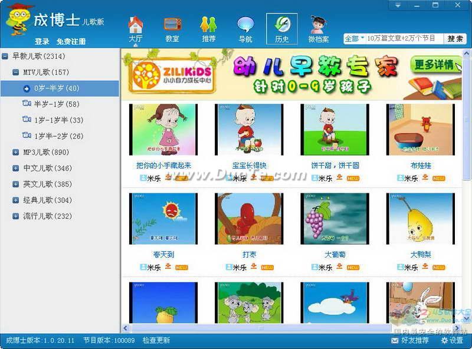Click download icon under 把你的小手藏起来
The width and height of the screenshot is (472, 349).
coord(168,177)
